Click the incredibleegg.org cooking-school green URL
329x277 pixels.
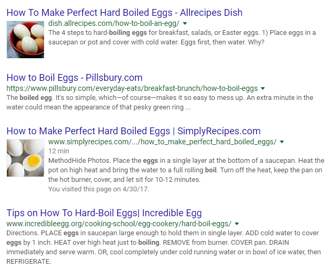(119, 224)
